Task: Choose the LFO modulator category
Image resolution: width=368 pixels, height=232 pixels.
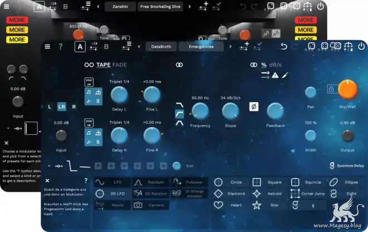Action: [x=113, y=182]
